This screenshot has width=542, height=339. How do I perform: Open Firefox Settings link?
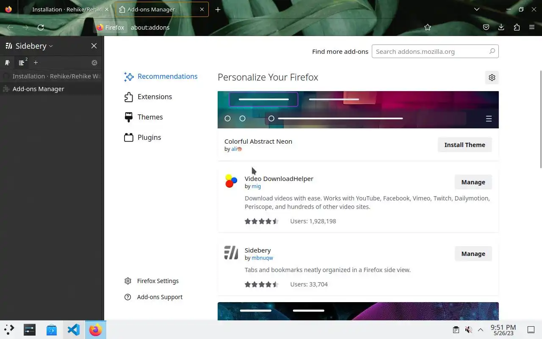(152, 281)
